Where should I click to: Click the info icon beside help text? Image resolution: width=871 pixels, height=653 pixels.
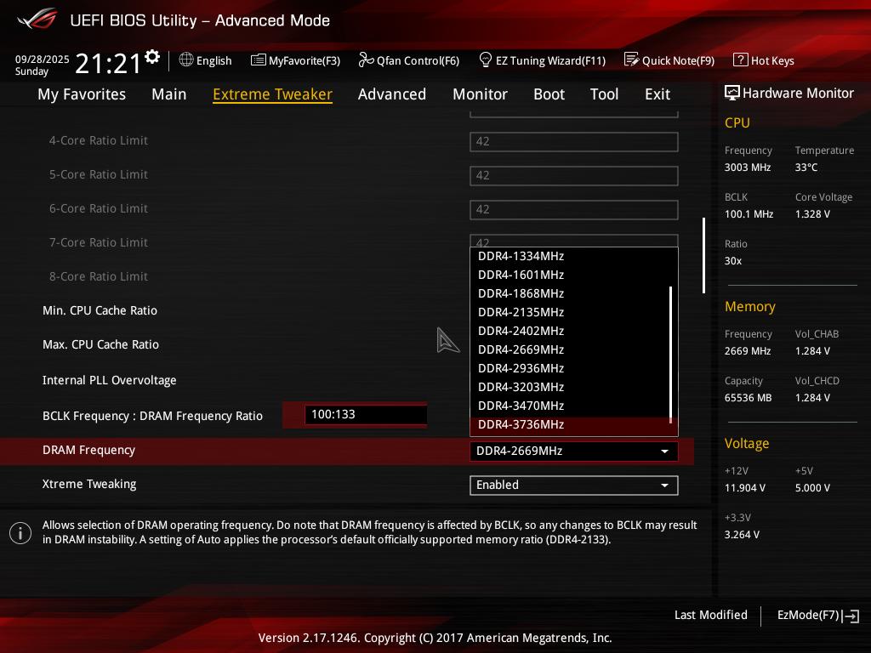(20, 533)
